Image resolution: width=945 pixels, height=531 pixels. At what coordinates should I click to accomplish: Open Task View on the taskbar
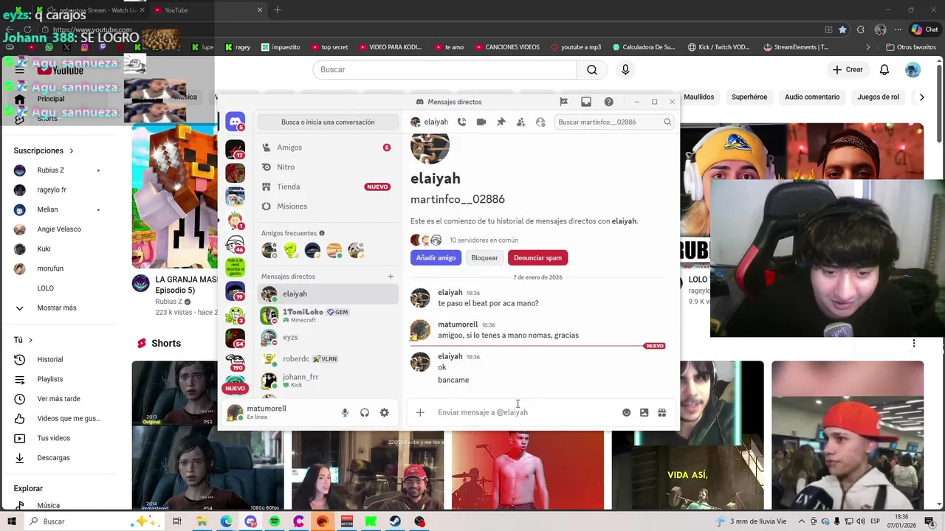click(x=177, y=521)
